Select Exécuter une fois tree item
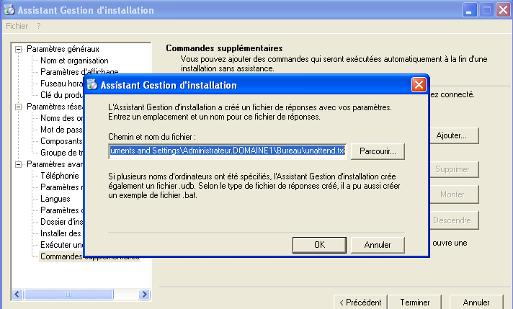513x309 pixels. (61, 245)
